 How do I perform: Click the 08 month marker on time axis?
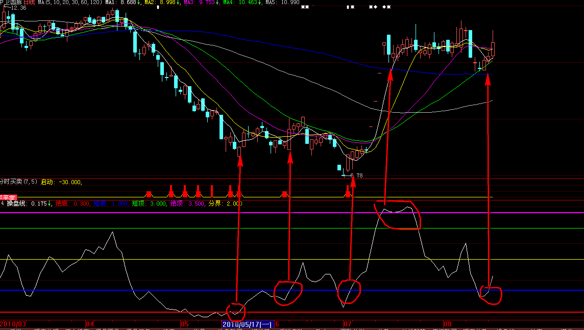coord(447,324)
